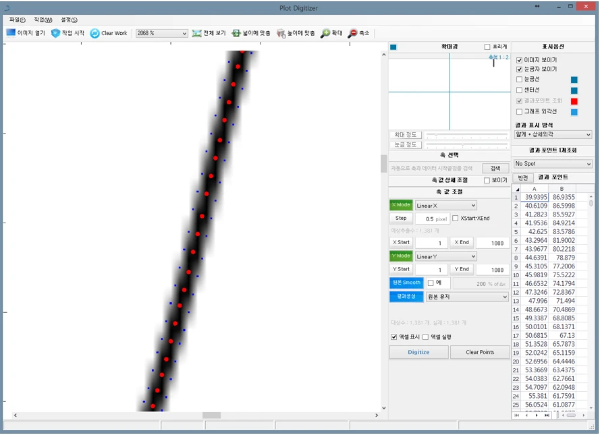Open the 파일(F) menu

tap(18, 20)
